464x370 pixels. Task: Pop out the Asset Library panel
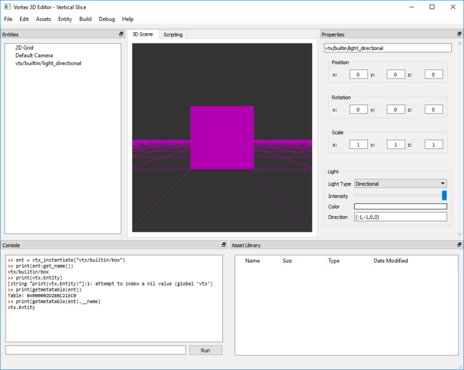click(x=460, y=245)
